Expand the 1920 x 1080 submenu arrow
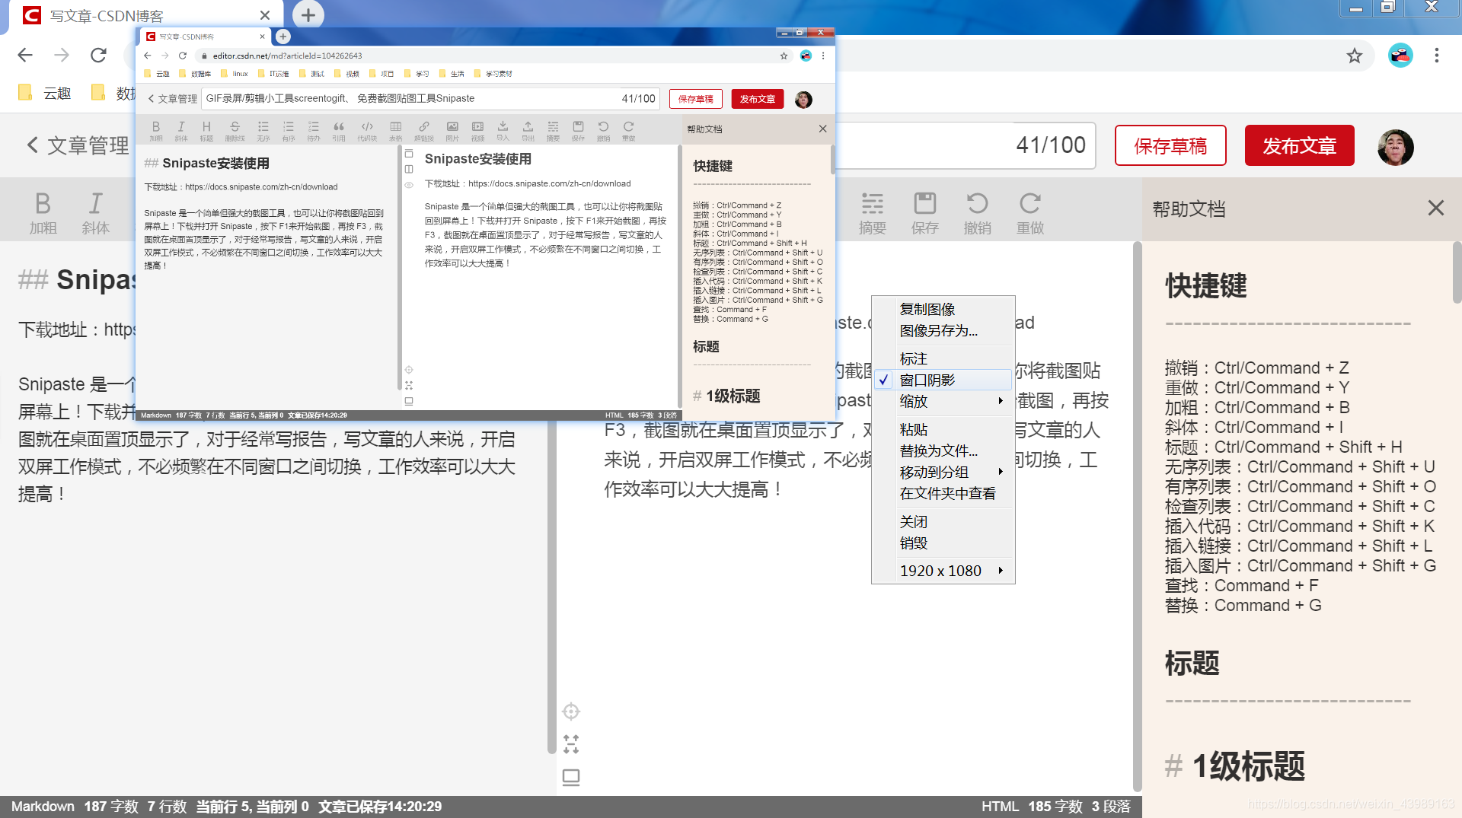Screen dimensions: 1462x818 click(1001, 570)
